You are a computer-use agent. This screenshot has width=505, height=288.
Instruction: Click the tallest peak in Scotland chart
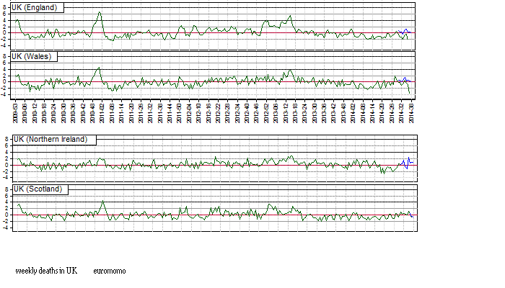tap(103, 201)
